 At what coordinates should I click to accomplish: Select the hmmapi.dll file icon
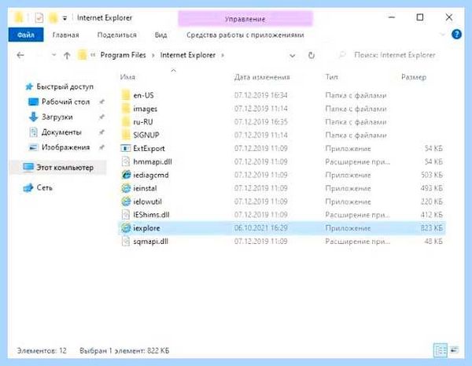point(126,162)
